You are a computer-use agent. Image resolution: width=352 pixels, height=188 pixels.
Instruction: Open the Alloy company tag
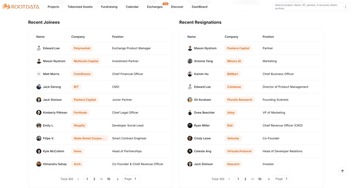(x=231, y=113)
